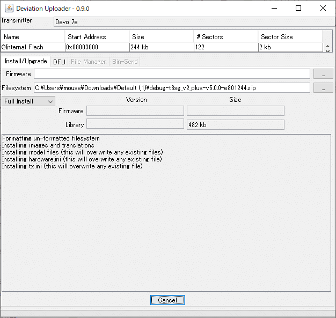Click the Name column header

pyautogui.click(x=33, y=37)
